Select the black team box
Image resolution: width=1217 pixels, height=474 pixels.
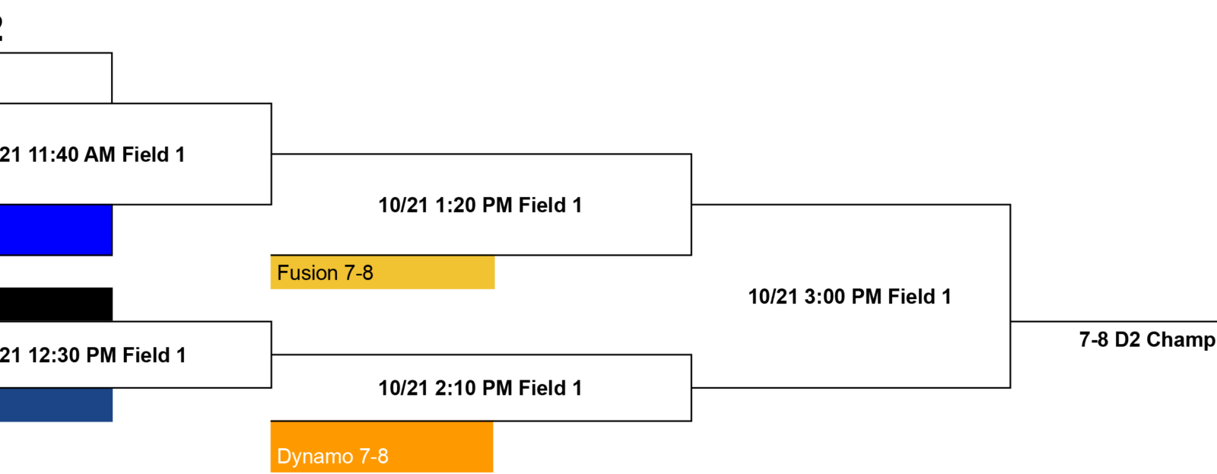56,304
